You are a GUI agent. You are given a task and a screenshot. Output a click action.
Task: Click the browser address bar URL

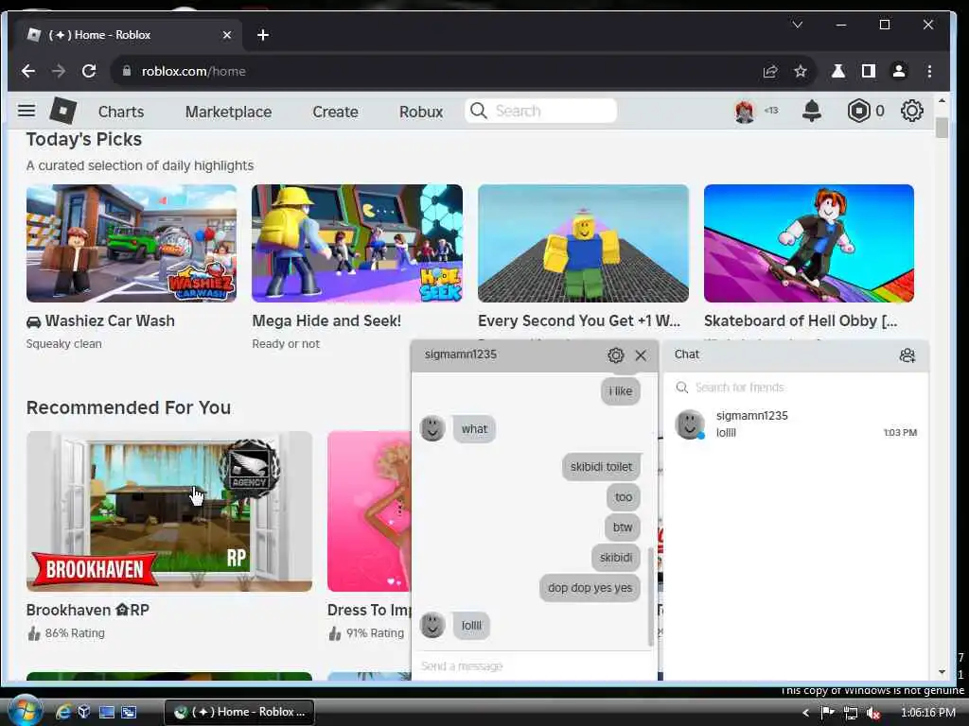pyautogui.click(x=193, y=71)
